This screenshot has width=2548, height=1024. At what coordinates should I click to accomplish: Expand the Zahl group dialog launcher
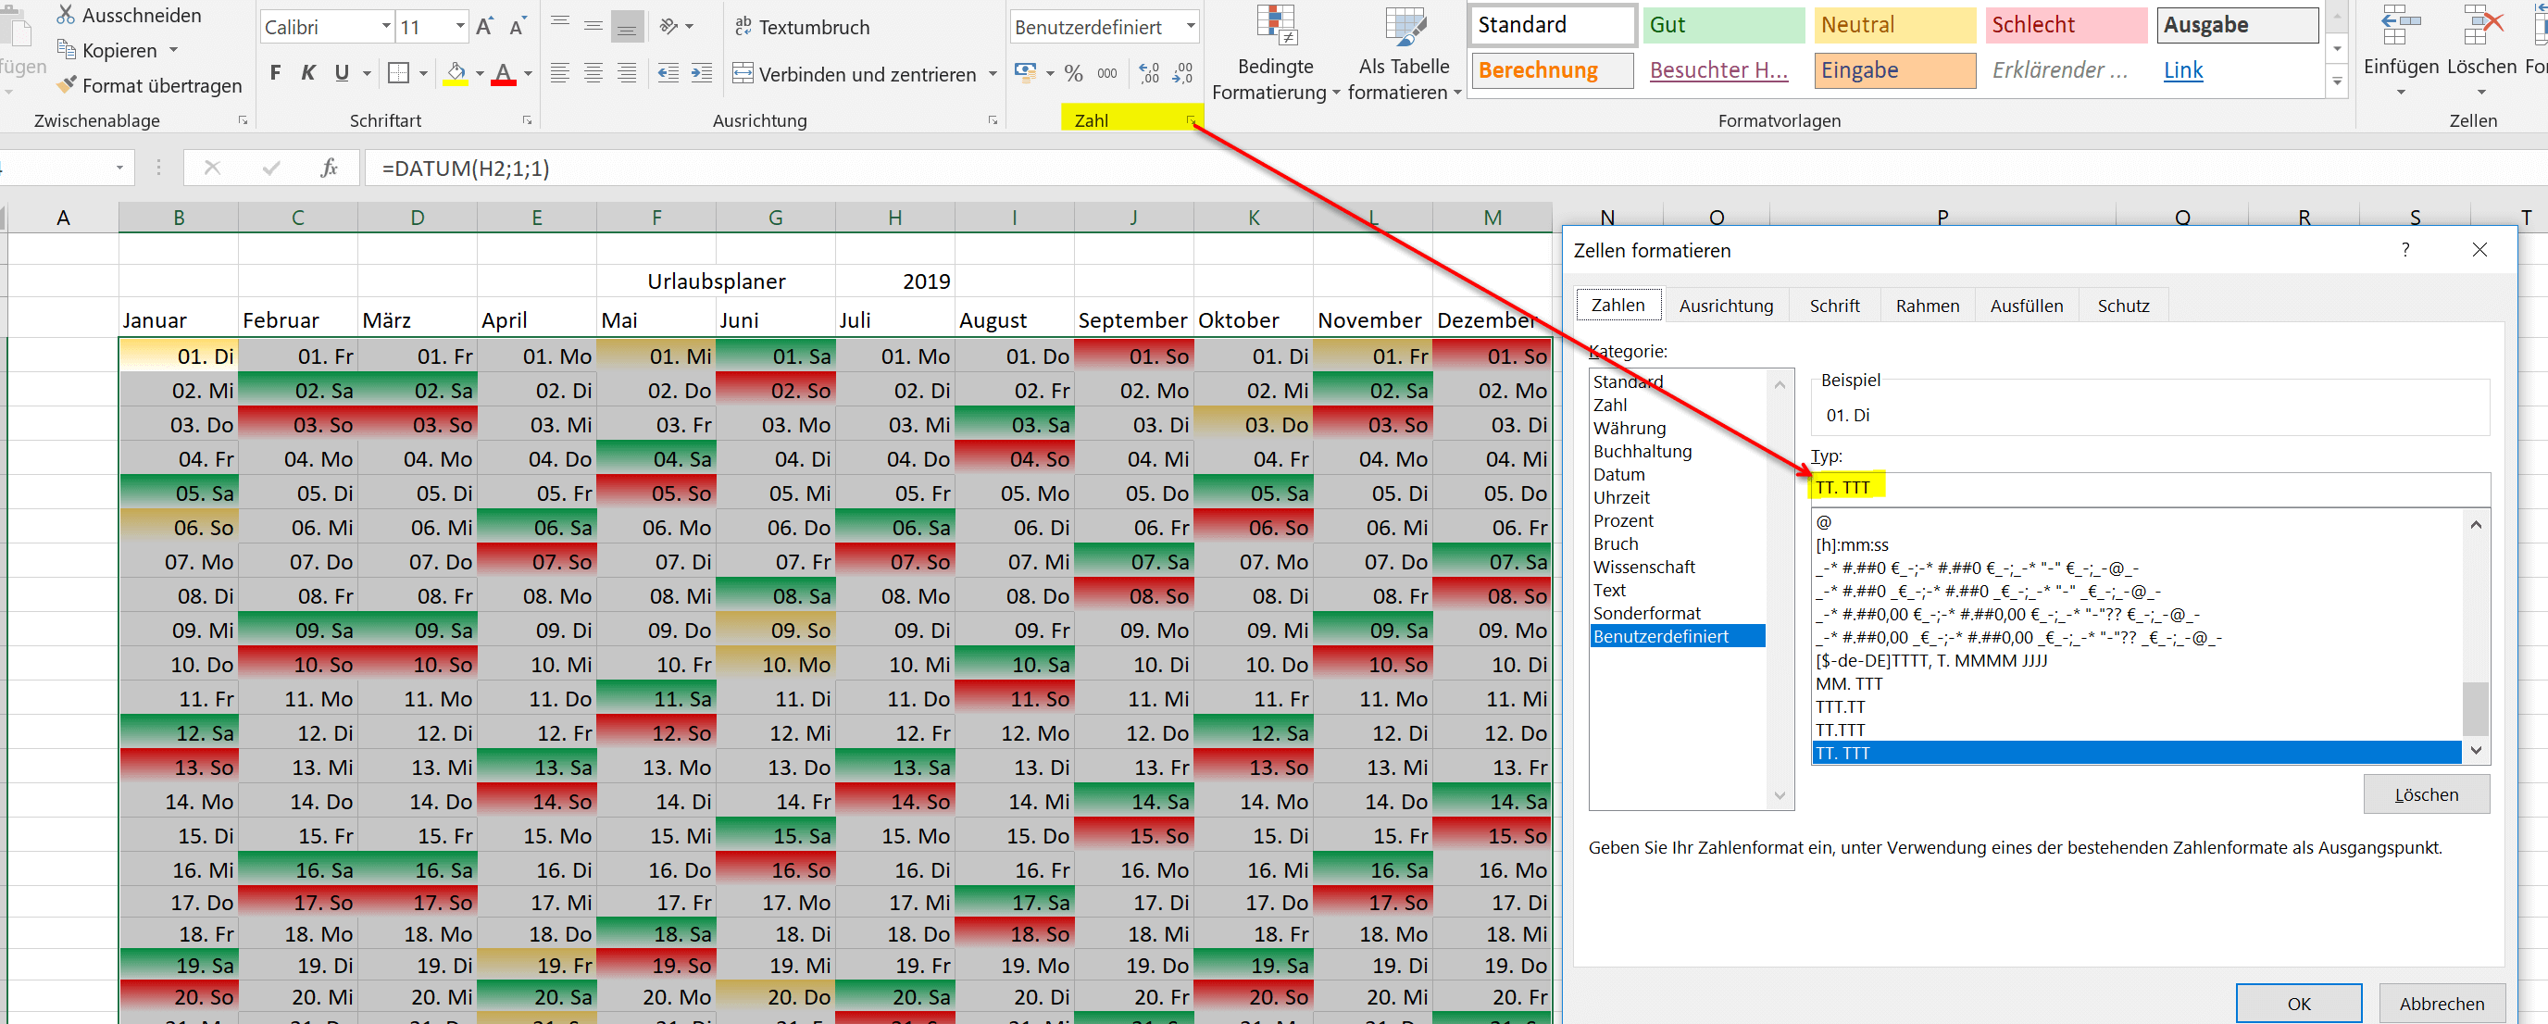pyautogui.click(x=1191, y=120)
